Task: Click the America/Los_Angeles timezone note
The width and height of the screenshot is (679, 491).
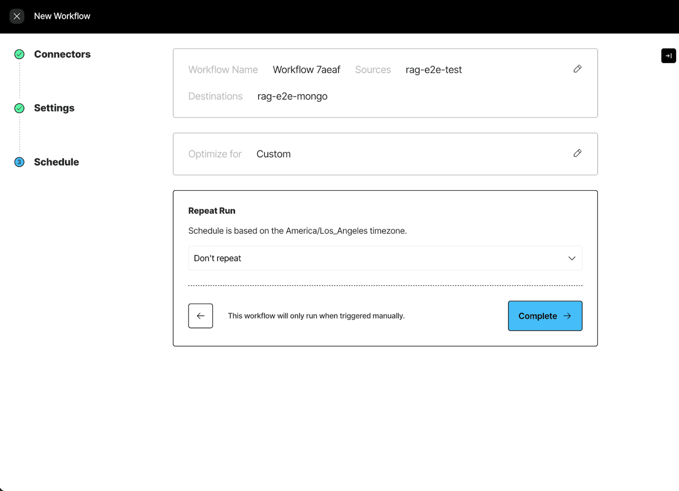Action: [x=297, y=231]
